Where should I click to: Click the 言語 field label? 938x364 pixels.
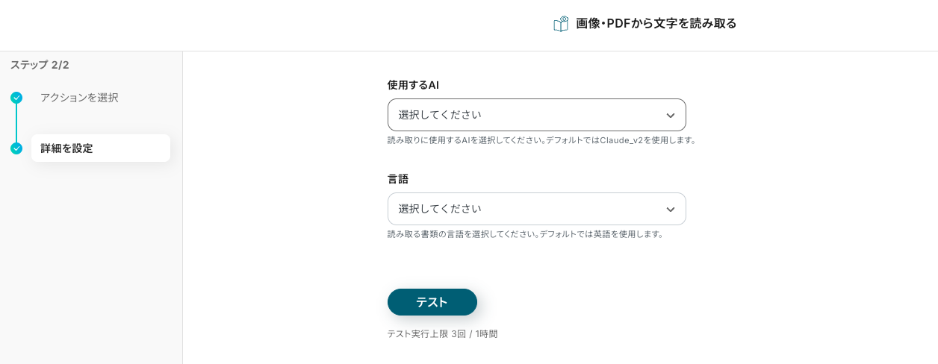[398, 179]
